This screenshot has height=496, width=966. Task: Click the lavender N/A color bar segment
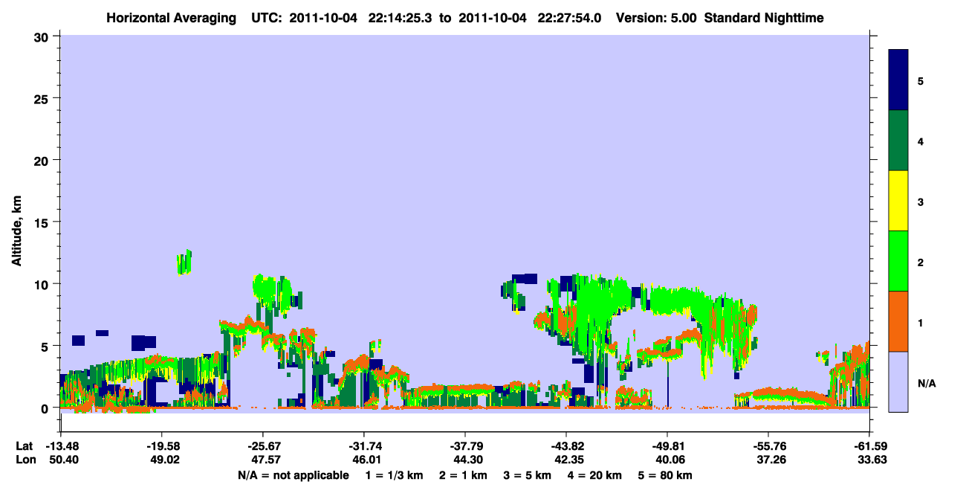pyautogui.click(x=898, y=381)
